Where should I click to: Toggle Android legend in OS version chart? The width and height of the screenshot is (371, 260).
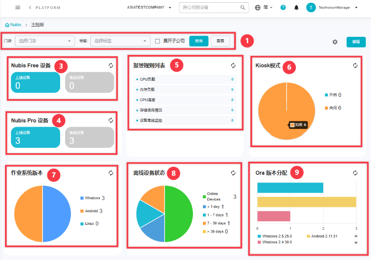[x=91, y=211]
